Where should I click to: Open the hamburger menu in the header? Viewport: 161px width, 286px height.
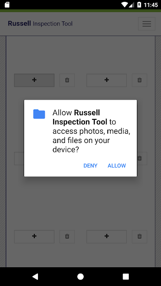147,24
